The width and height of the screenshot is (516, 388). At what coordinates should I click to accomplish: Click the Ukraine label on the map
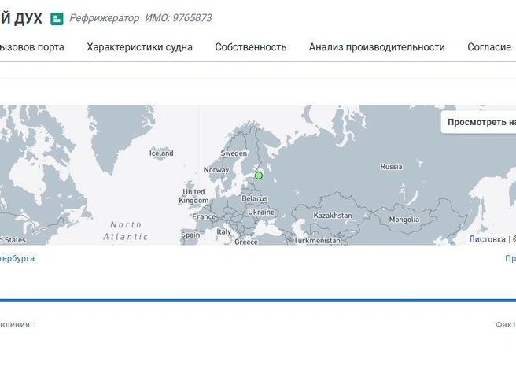pyautogui.click(x=261, y=212)
